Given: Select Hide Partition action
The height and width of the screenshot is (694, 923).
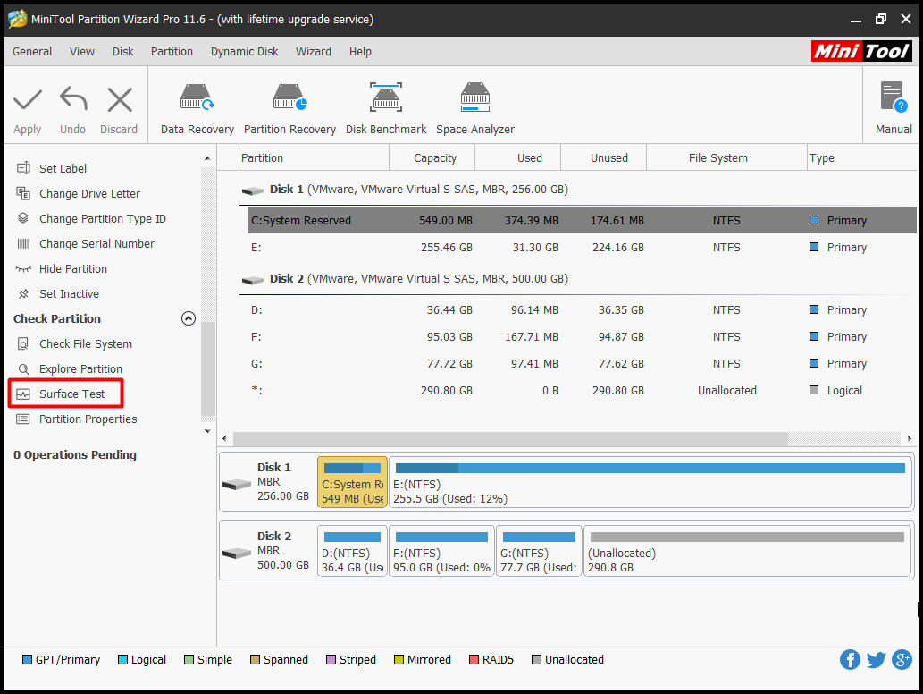Looking at the screenshot, I should [x=73, y=268].
